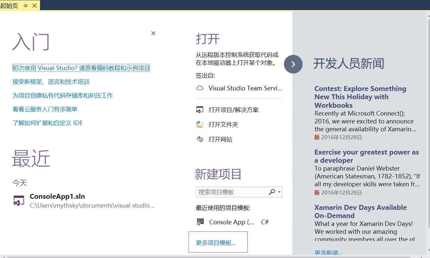
Task: Pin the 起始页 tab
Action: [x=26, y=6]
